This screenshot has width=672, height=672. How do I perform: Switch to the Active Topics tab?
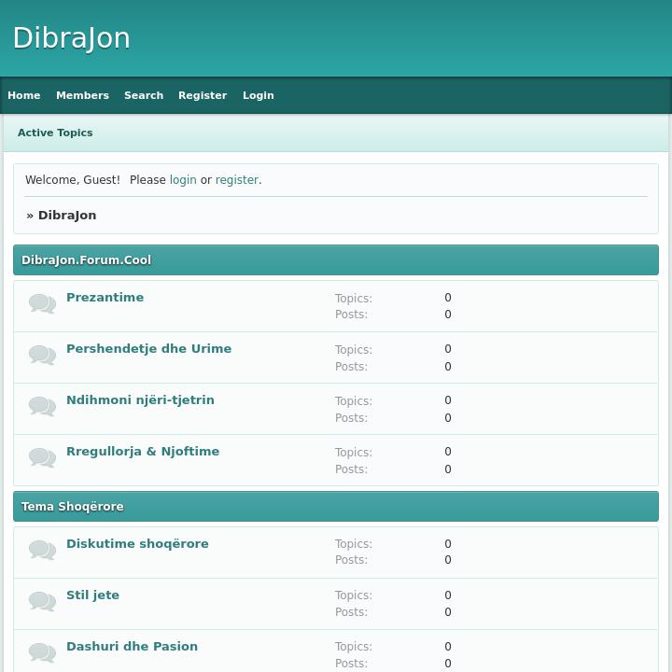[55, 133]
